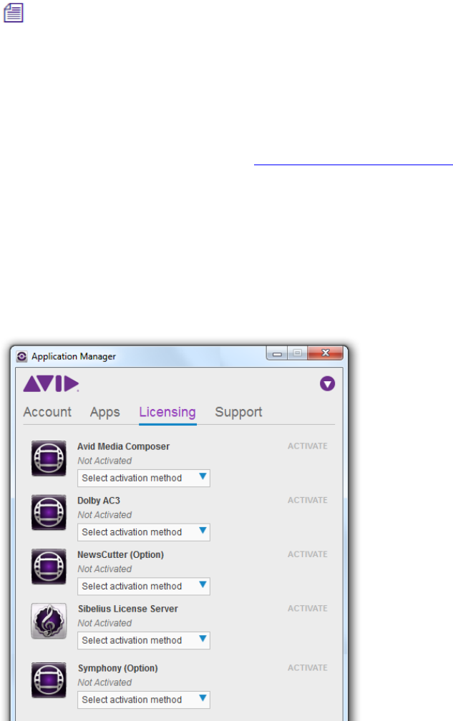This screenshot has width=453, height=721.
Task: Open activation method dropdown for NewsCutter (Option)
Action: pos(144,587)
